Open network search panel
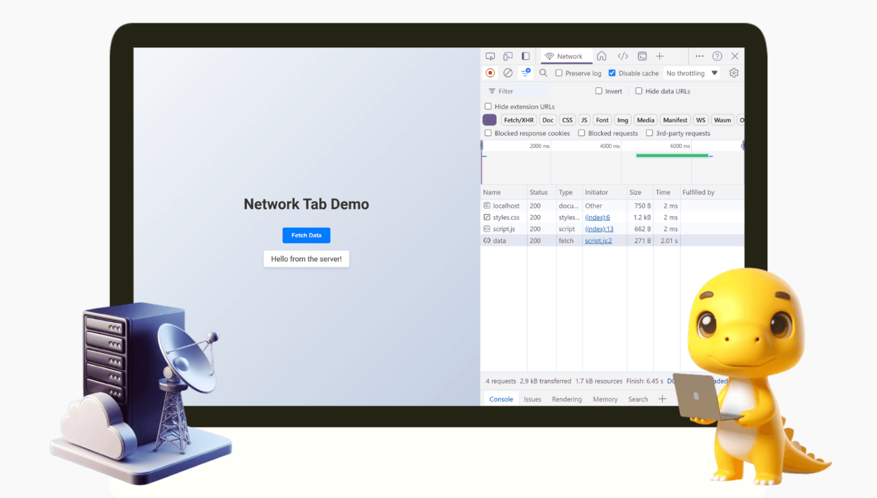Viewport: 877px width, 498px height. tap(543, 72)
